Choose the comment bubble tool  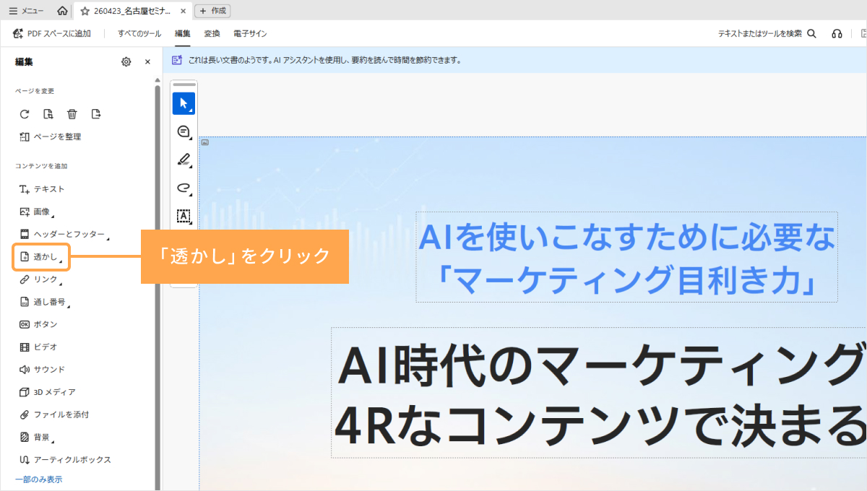click(184, 132)
